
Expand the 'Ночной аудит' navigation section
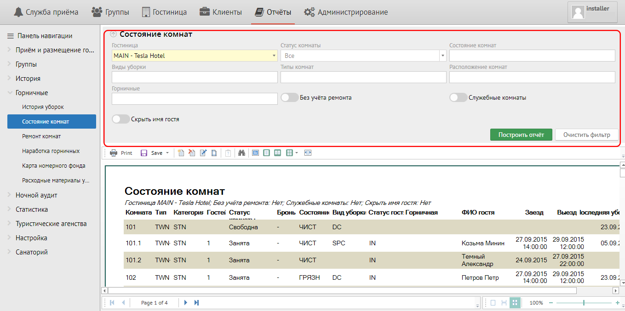(36, 195)
